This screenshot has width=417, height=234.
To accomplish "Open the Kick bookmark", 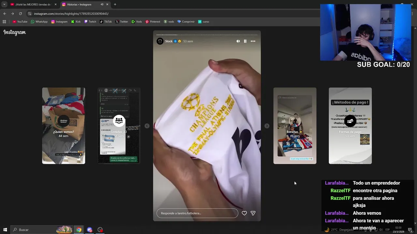I will coord(76,22).
